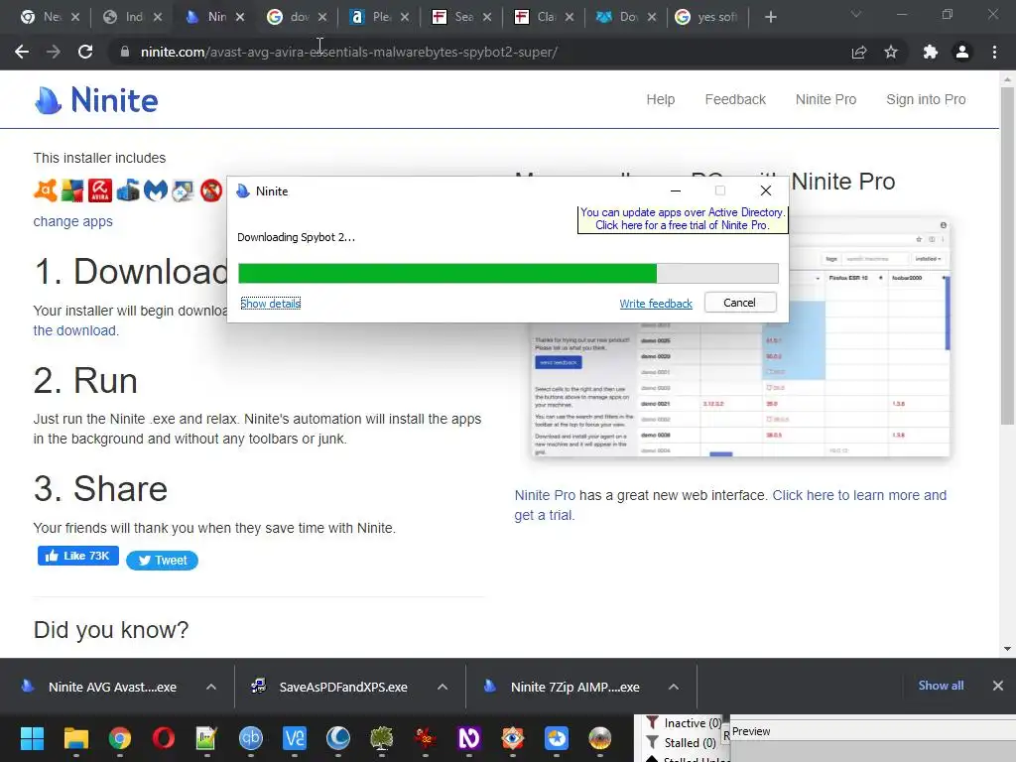
Task: Share this page via address bar icon
Action: [858, 52]
